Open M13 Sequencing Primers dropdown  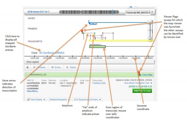pyautogui.click(x=87, y=99)
